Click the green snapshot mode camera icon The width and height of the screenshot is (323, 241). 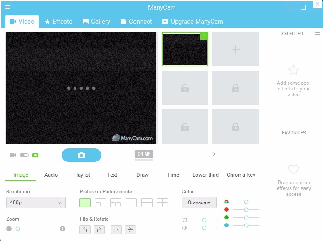coord(35,155)
